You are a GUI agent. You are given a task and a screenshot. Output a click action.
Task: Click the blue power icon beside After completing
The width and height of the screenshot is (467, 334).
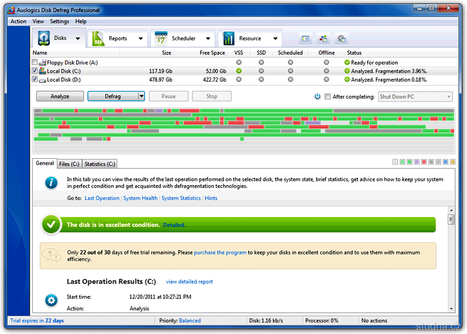point(318,96)
